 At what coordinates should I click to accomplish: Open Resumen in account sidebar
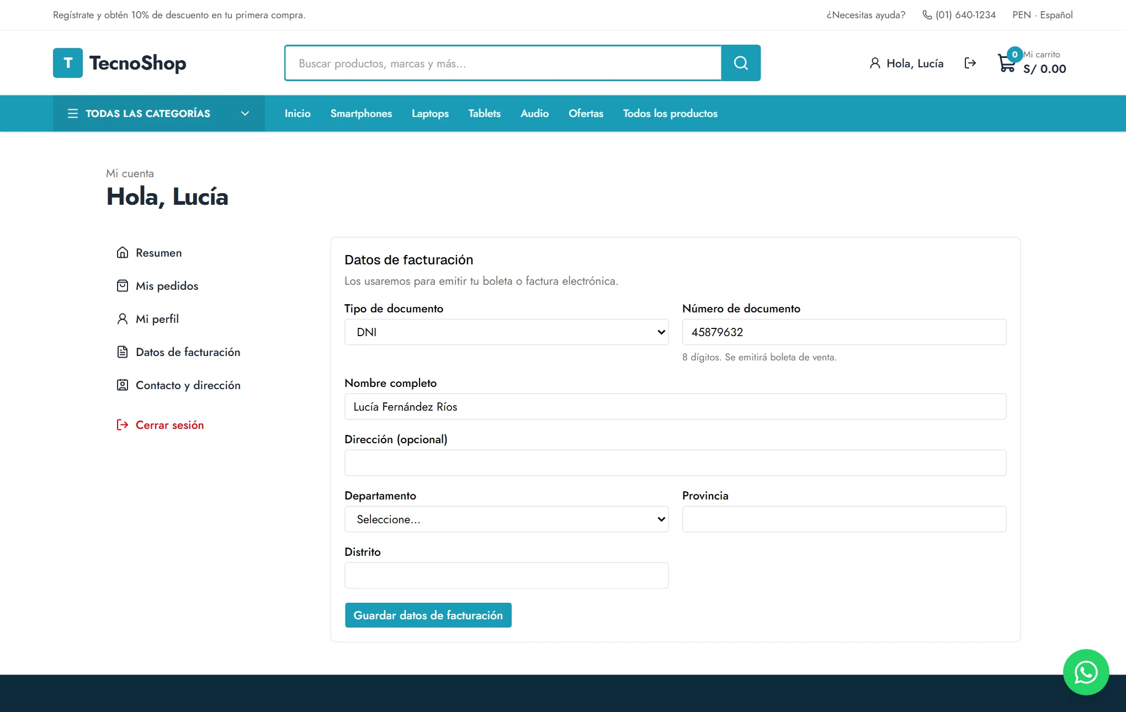click(x=158, y=252)
